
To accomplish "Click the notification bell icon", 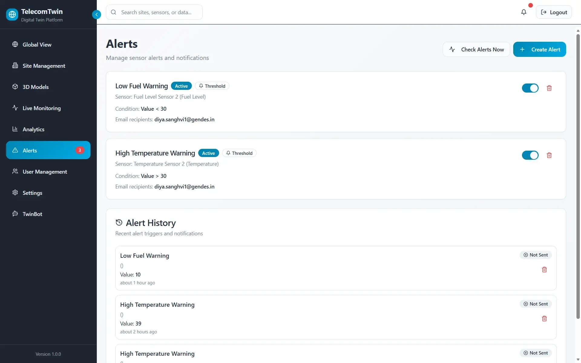I will 524,12.
